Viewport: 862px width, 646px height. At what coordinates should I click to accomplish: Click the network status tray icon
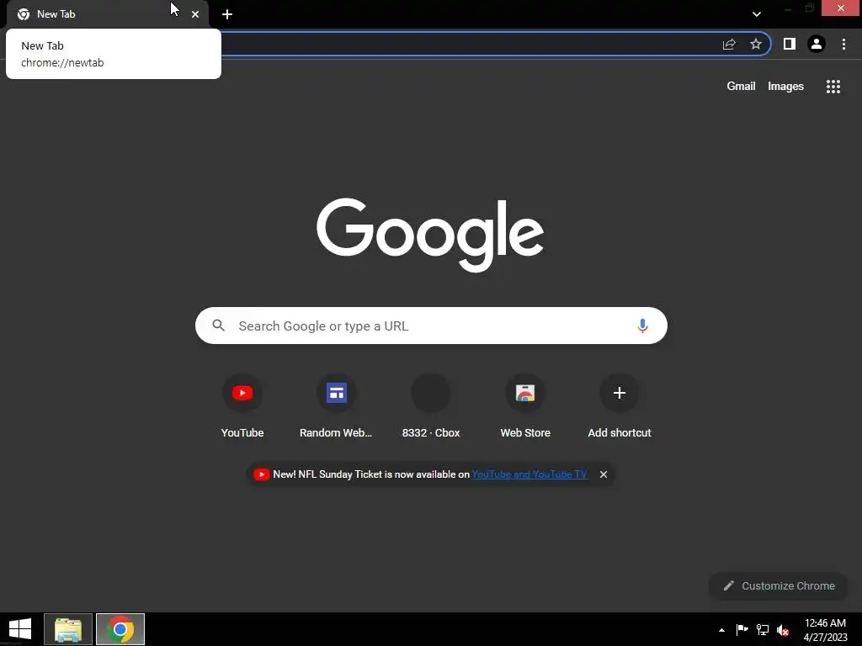763,629
